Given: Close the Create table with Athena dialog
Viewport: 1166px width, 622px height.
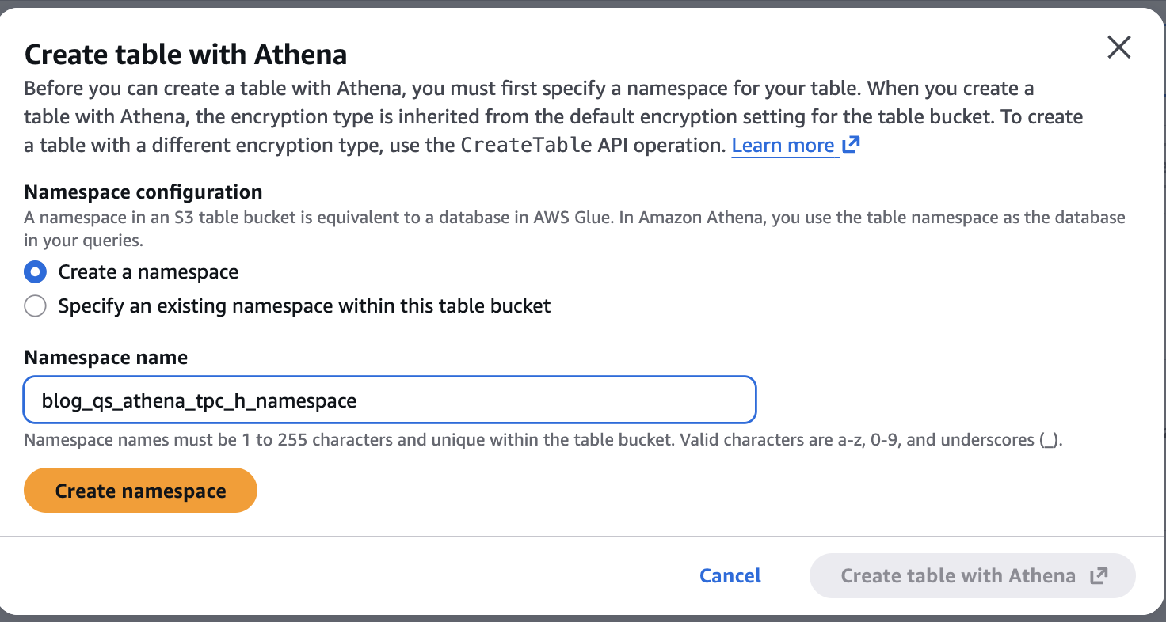Looking at the screenshot, I should click(1118, 47).
